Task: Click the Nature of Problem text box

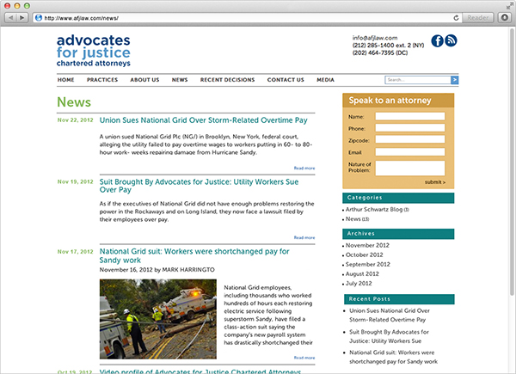Action: pos(410,169)
